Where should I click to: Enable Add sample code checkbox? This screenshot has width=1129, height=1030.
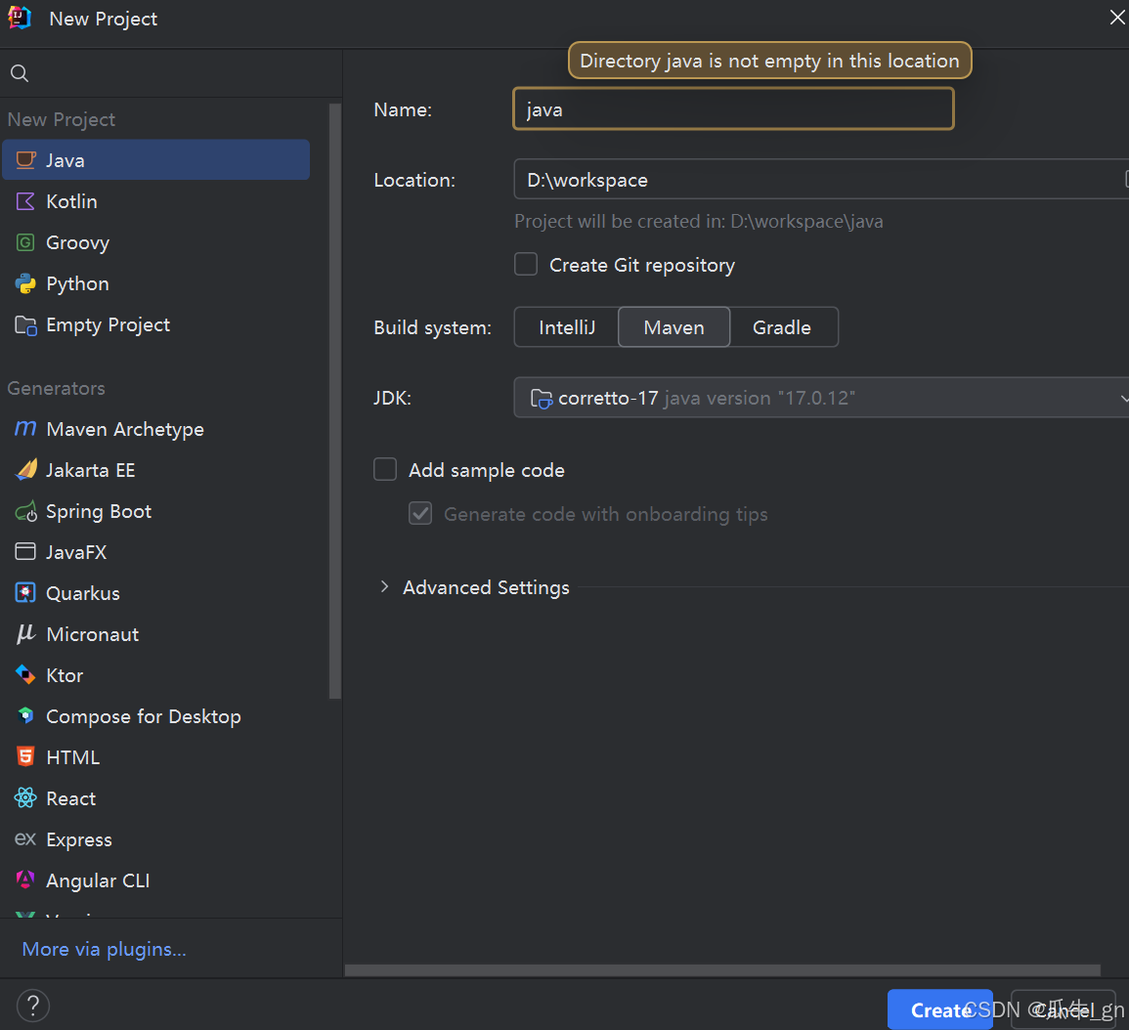385,469
